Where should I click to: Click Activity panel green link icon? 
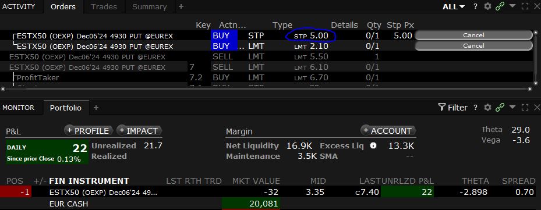[x=500, y=6]
